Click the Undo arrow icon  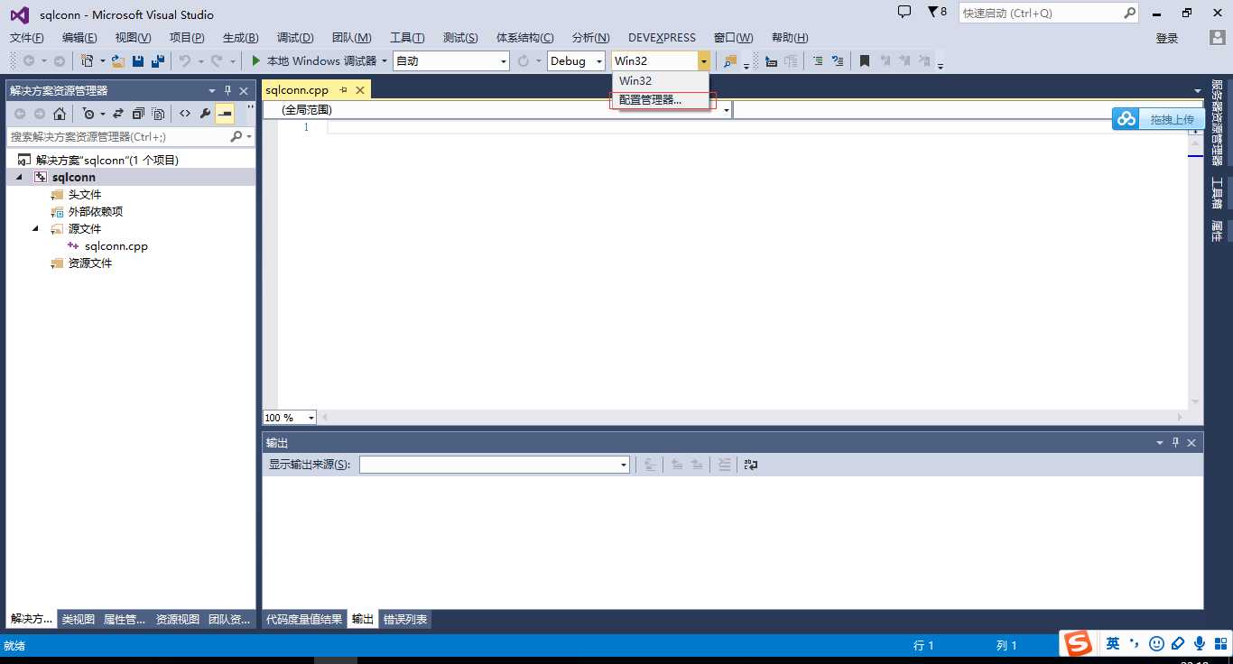pyautogui.click(x=184, y=61)
